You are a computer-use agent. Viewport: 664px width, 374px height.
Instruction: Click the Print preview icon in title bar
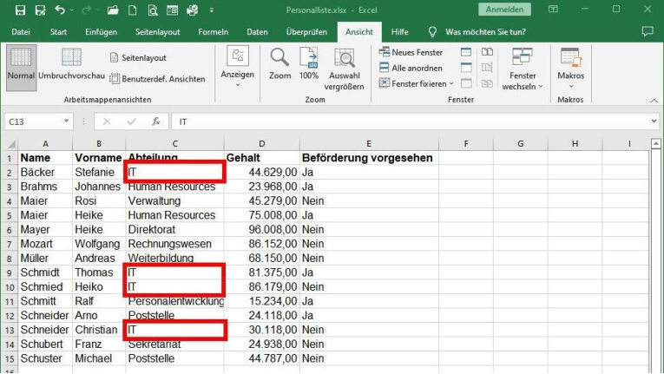(153, 10)
